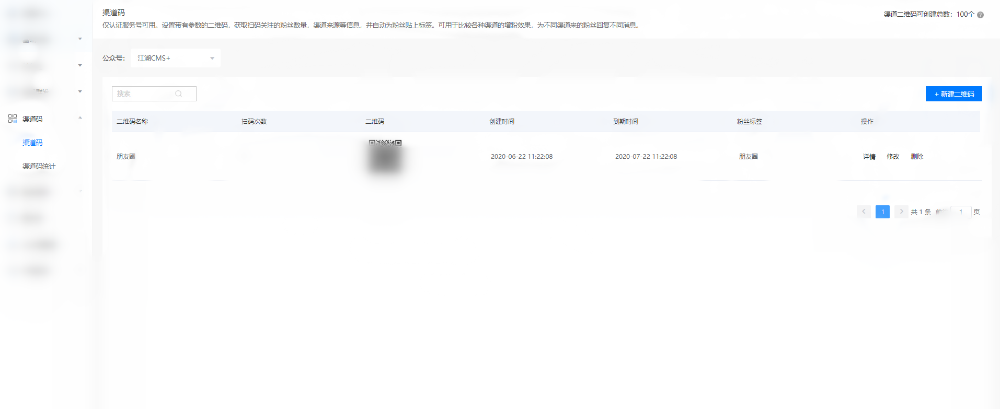Click the 扫码次数 column header

(254, 121)
